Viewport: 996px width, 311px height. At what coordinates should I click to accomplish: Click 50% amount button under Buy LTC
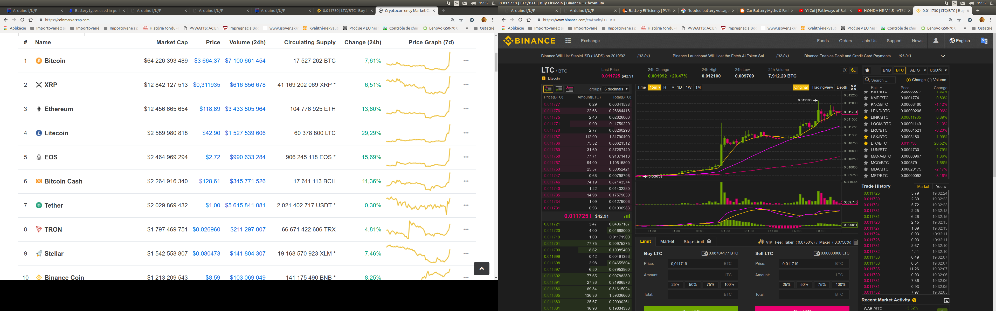693,285
